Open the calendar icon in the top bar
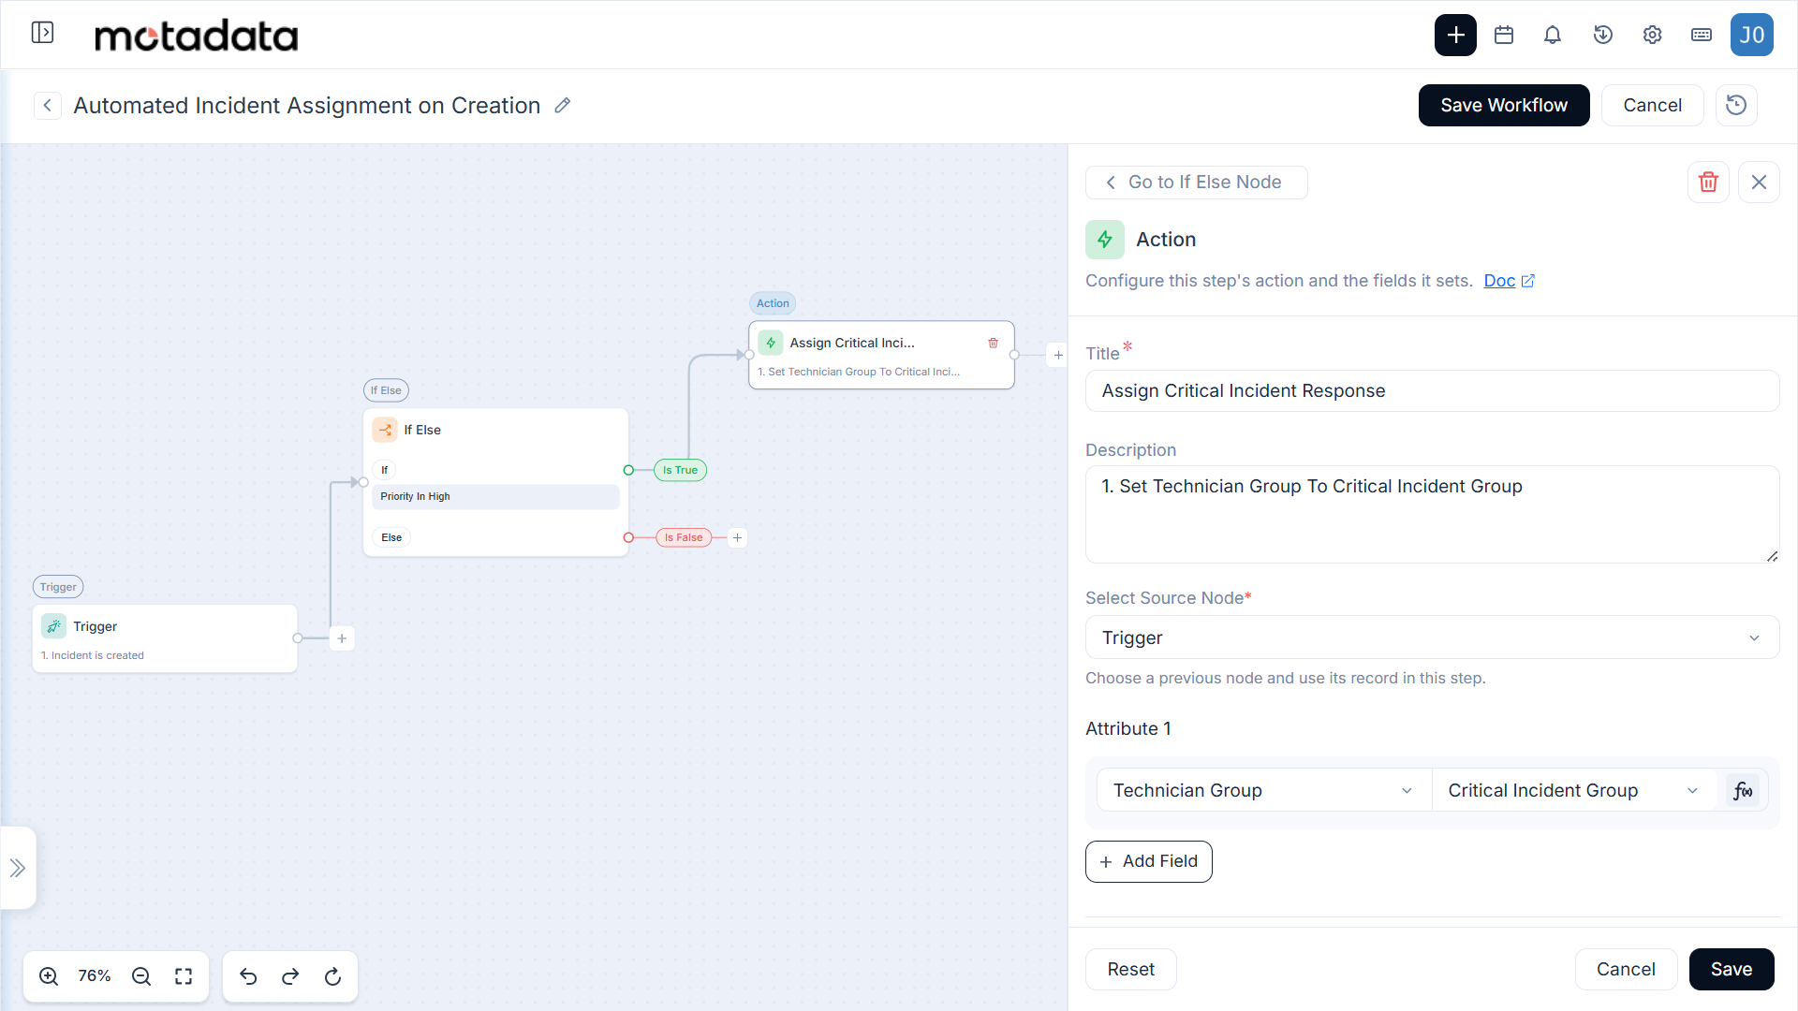 coord(1504,36)
